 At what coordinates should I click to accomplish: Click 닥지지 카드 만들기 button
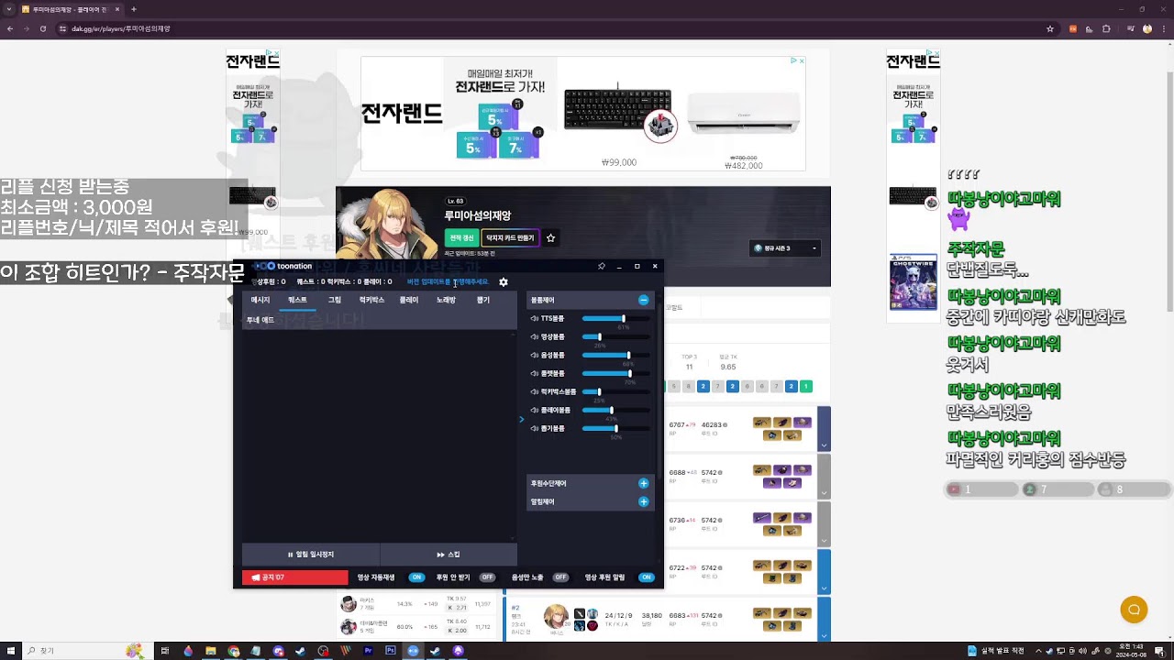click(x=510, y=237)
